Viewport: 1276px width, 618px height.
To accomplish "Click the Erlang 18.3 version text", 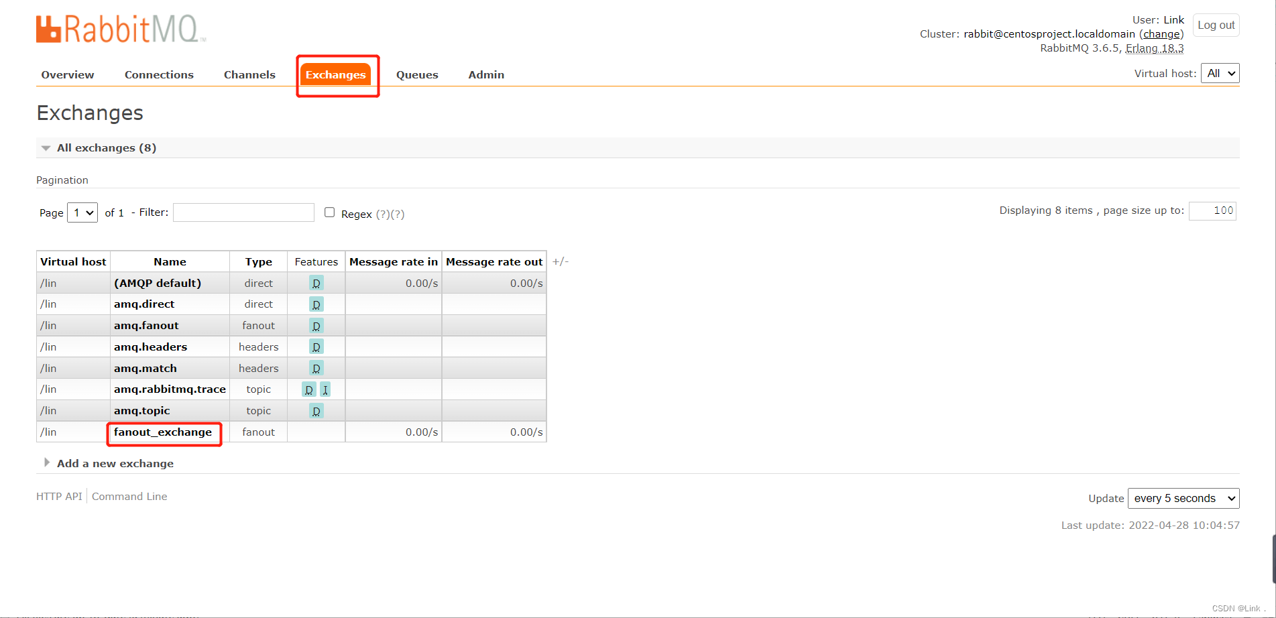I will click(1155, 48).
